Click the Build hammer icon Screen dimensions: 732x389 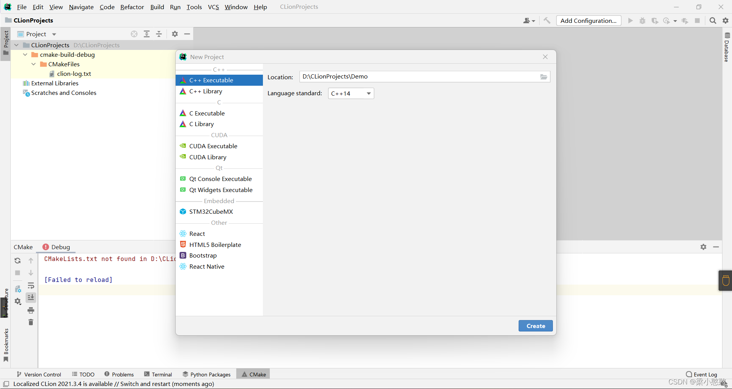(x=547, y=21)
